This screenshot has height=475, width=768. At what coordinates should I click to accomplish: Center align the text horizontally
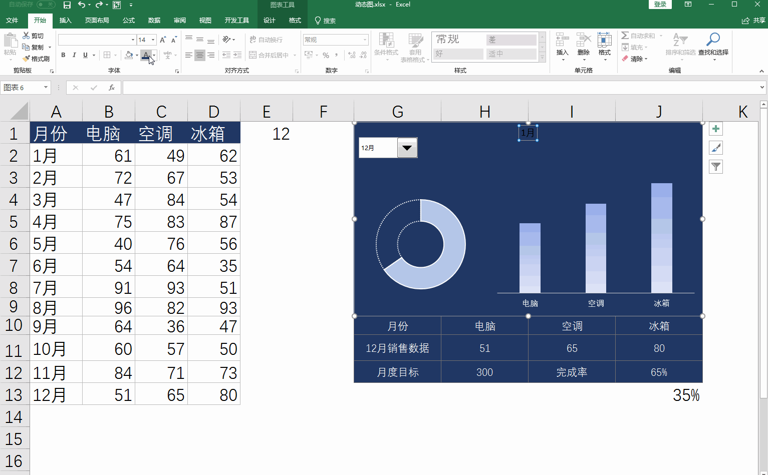click(200, 55)
